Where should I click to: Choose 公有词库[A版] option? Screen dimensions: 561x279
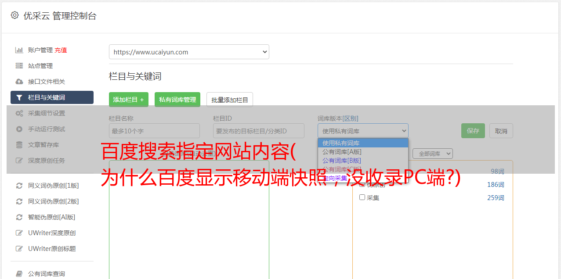[x=363, y=152]
